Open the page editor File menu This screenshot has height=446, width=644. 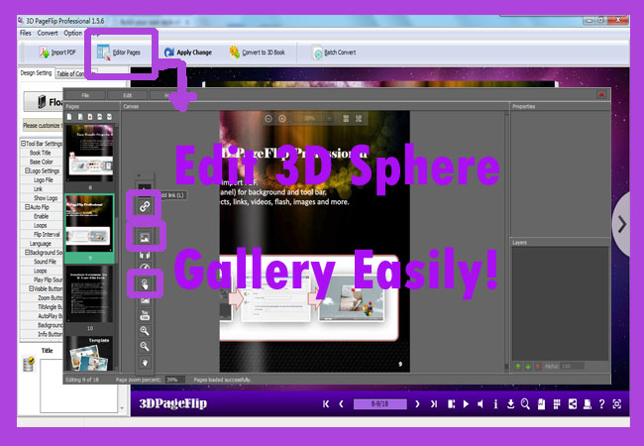pyautogui.click(x=85, y=95)
